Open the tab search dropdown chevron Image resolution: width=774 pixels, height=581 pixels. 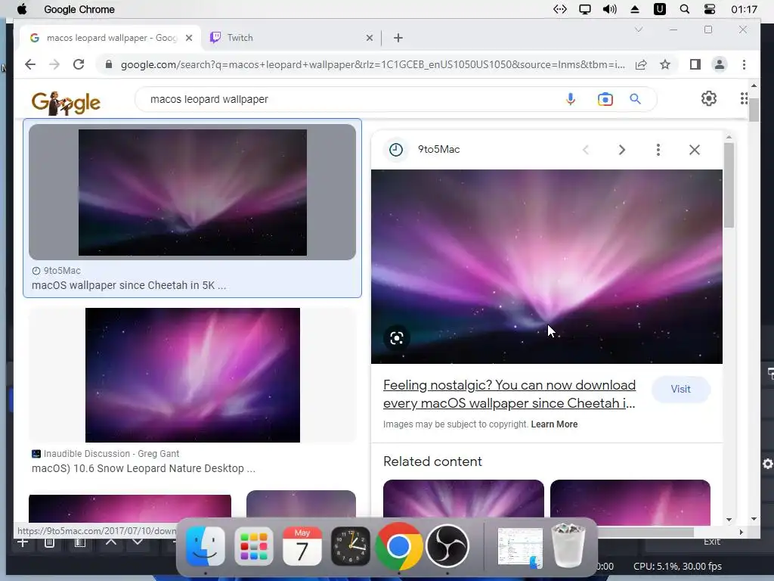coord(638,30)
